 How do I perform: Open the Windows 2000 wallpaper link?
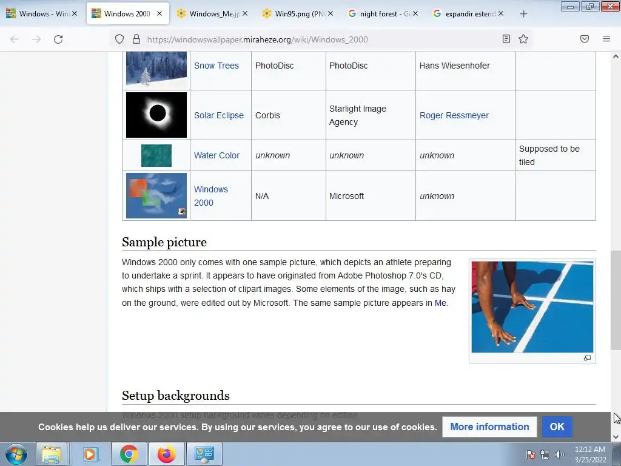[x=211, y=196]
